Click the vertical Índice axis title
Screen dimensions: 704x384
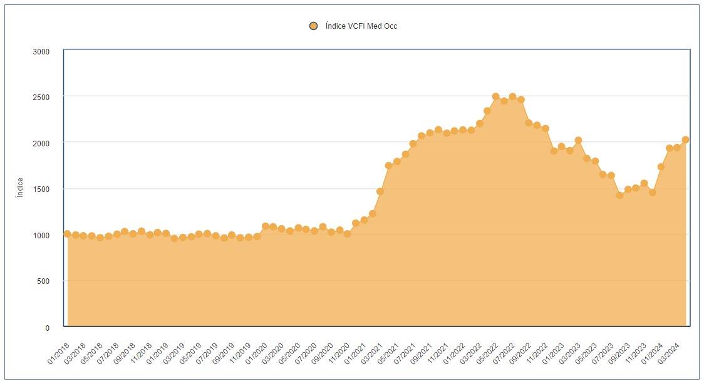coord(20,188)
